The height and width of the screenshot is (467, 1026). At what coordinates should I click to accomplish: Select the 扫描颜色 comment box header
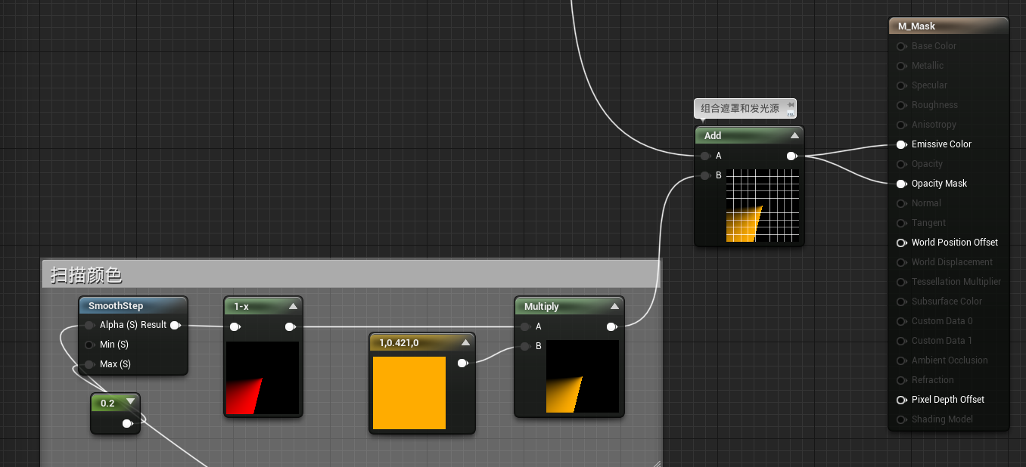[351, 274]
